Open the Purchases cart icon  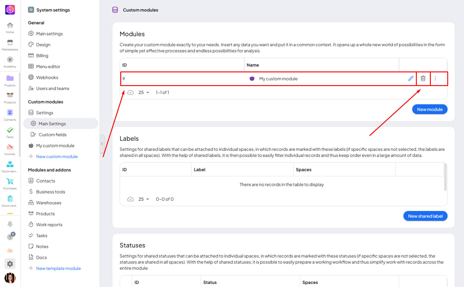point(10,183)
